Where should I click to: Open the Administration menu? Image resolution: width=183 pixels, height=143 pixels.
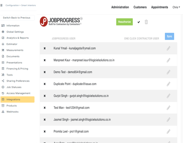[x=120, y=7]
